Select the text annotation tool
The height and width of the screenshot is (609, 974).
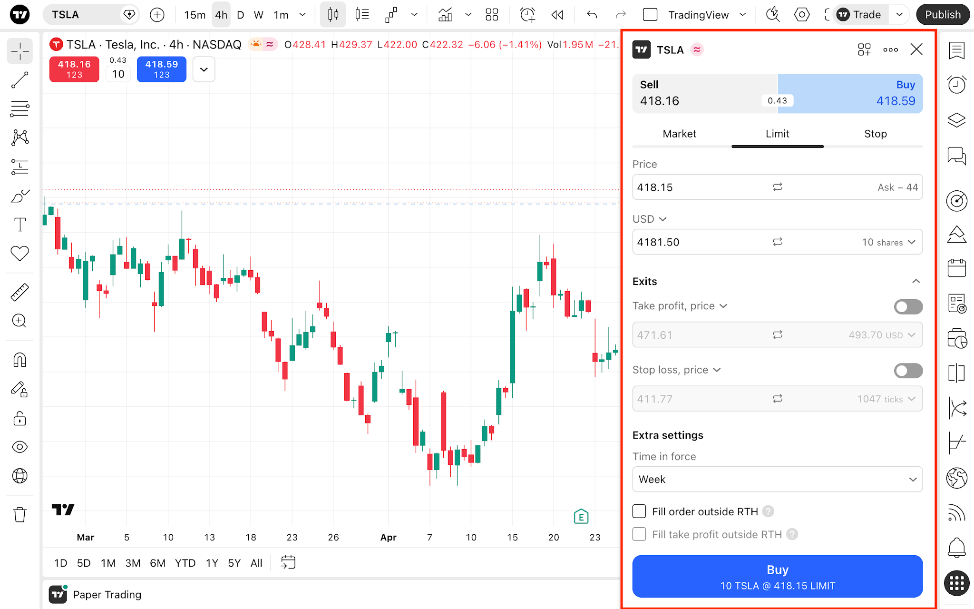click(x=20, y=225)
